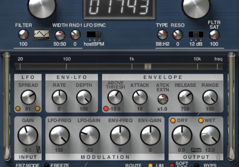Toggle the BYPS bypass LED
Viewport: 239px width, 167px height.
pyautogui.click(x=197, y=165)
